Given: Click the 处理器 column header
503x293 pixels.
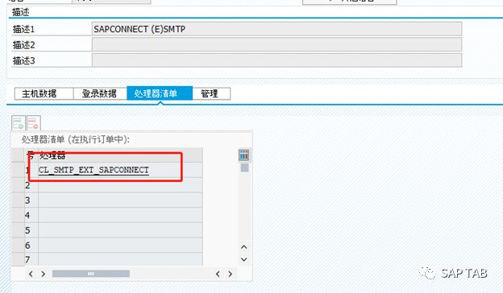Looking at the screenshot, I should (120, 155).
